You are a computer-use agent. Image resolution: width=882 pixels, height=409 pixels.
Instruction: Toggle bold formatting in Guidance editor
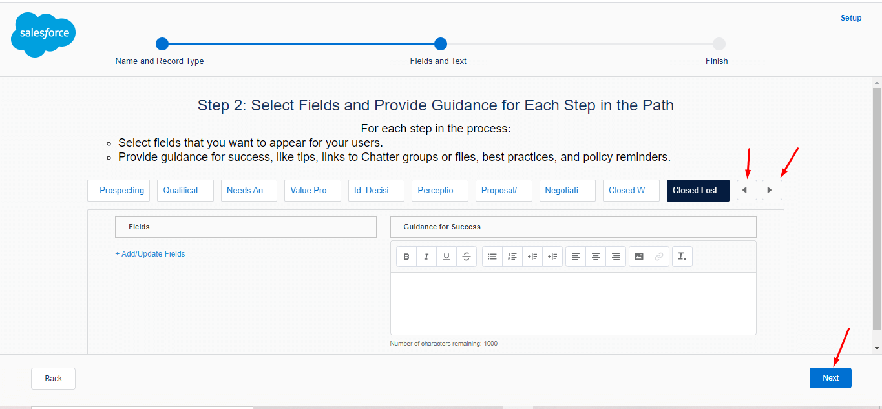tap(406, 257)
